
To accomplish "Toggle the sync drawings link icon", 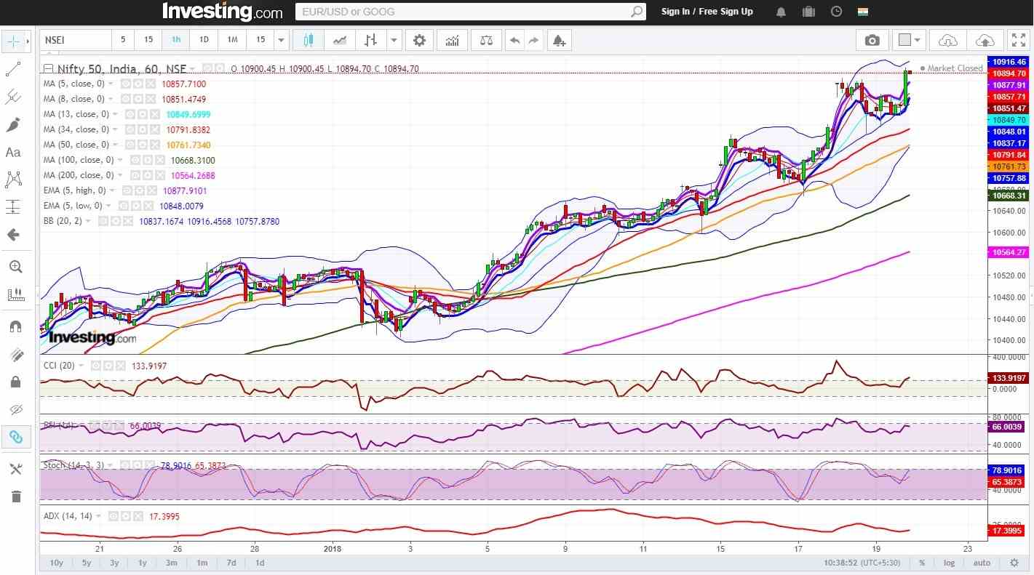I will (15, 437).
